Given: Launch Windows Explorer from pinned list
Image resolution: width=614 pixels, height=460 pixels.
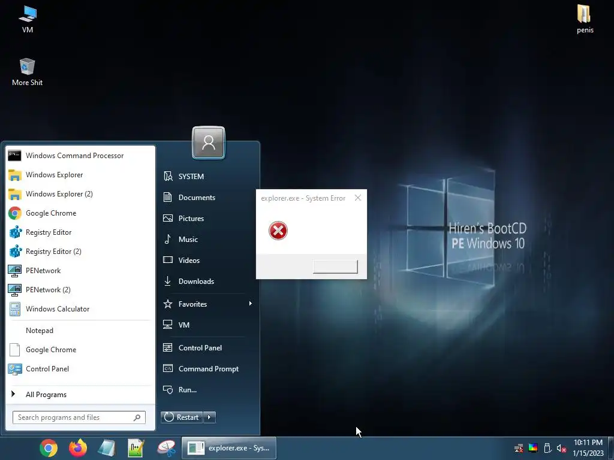Looking at the screenshot, I should click(81, 175).
